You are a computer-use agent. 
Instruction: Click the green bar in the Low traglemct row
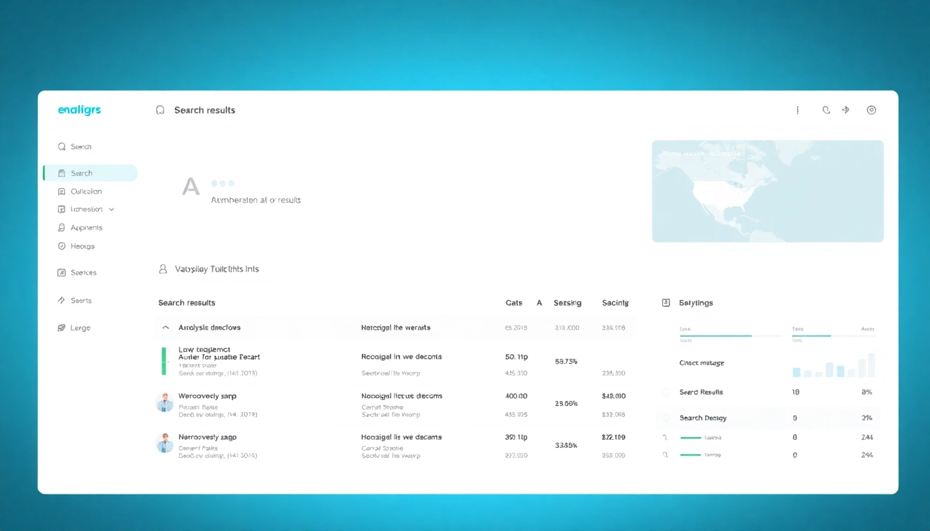[164, 361]
